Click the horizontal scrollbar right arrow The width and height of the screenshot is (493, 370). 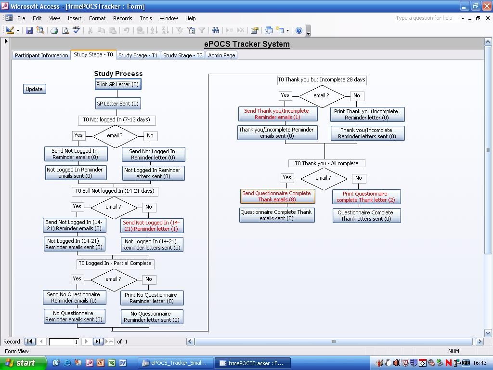point(479,342)
